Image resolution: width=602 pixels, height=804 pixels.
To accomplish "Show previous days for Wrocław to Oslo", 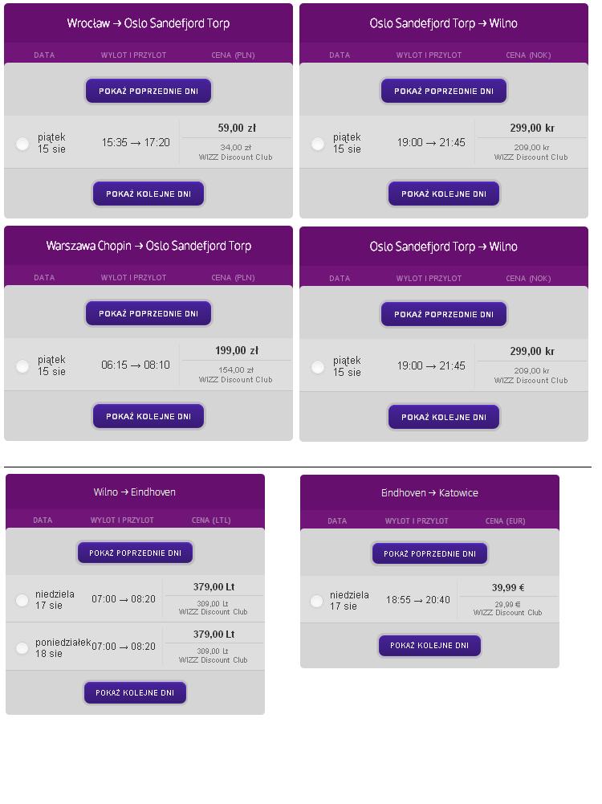I will [x=148, y=91].
